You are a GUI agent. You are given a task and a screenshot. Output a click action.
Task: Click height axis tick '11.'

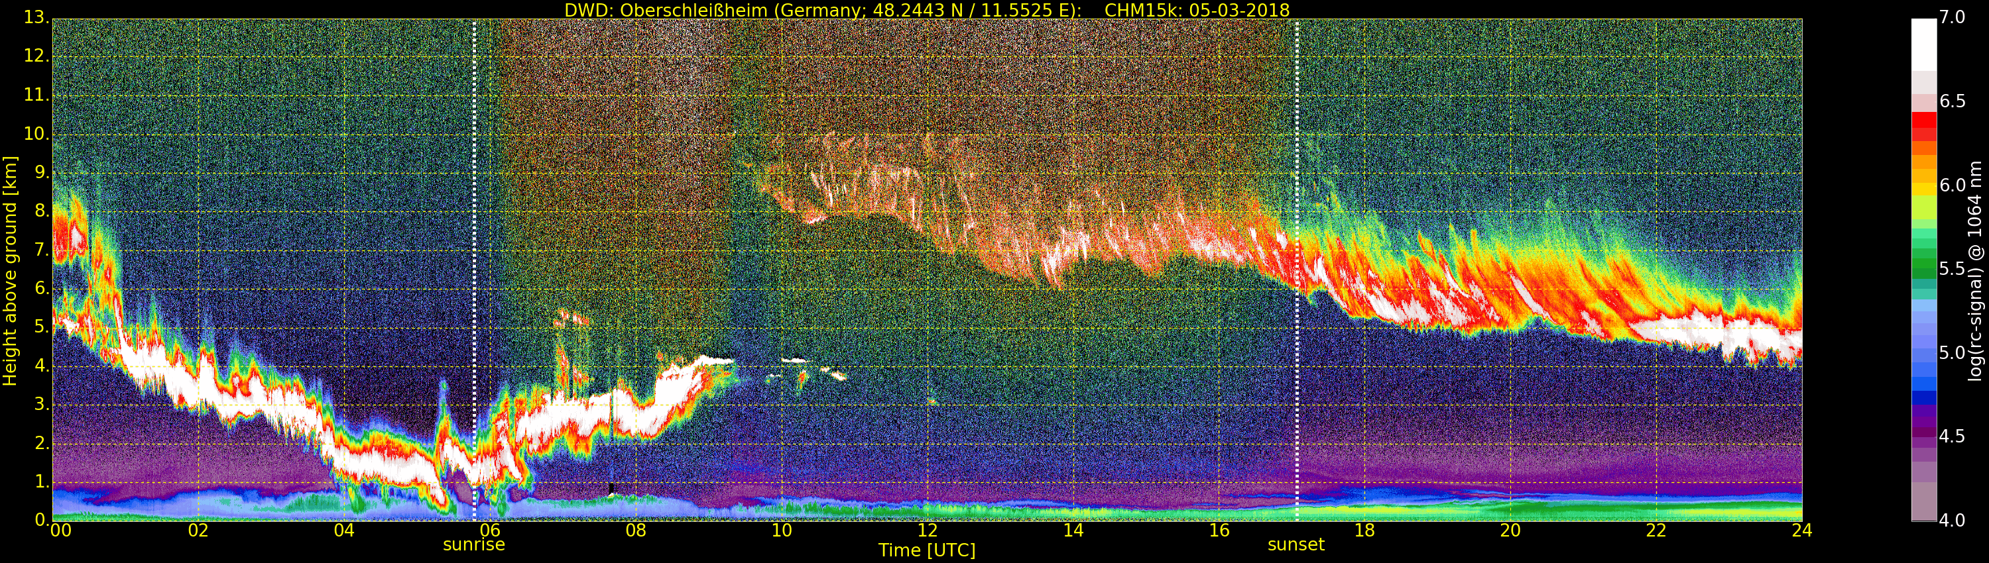(x=36, y=95)
